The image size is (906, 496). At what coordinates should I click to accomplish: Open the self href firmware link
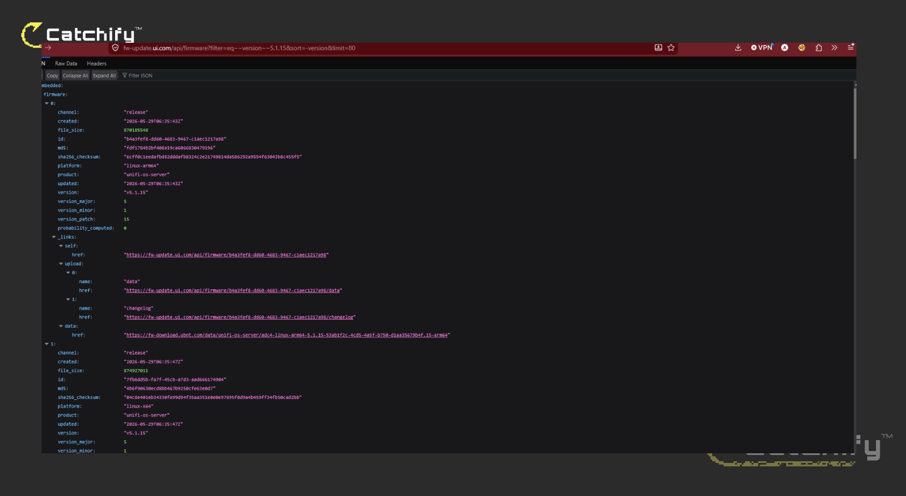(226, 255)
